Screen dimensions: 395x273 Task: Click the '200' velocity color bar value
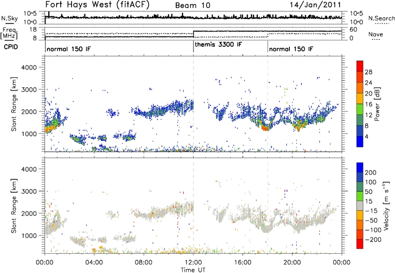(x=371, y=172)
